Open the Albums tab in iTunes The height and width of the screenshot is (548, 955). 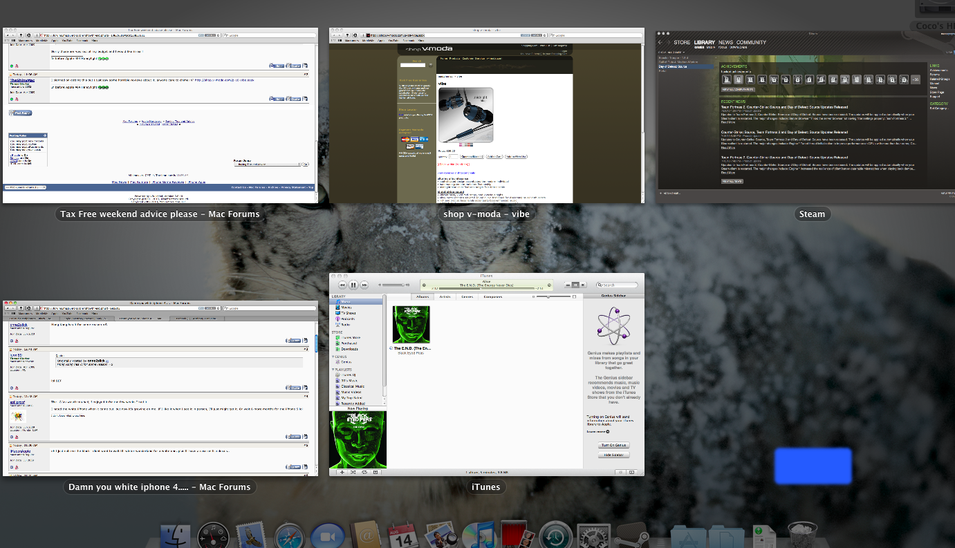pyautogui.click(x=423, y=296)
